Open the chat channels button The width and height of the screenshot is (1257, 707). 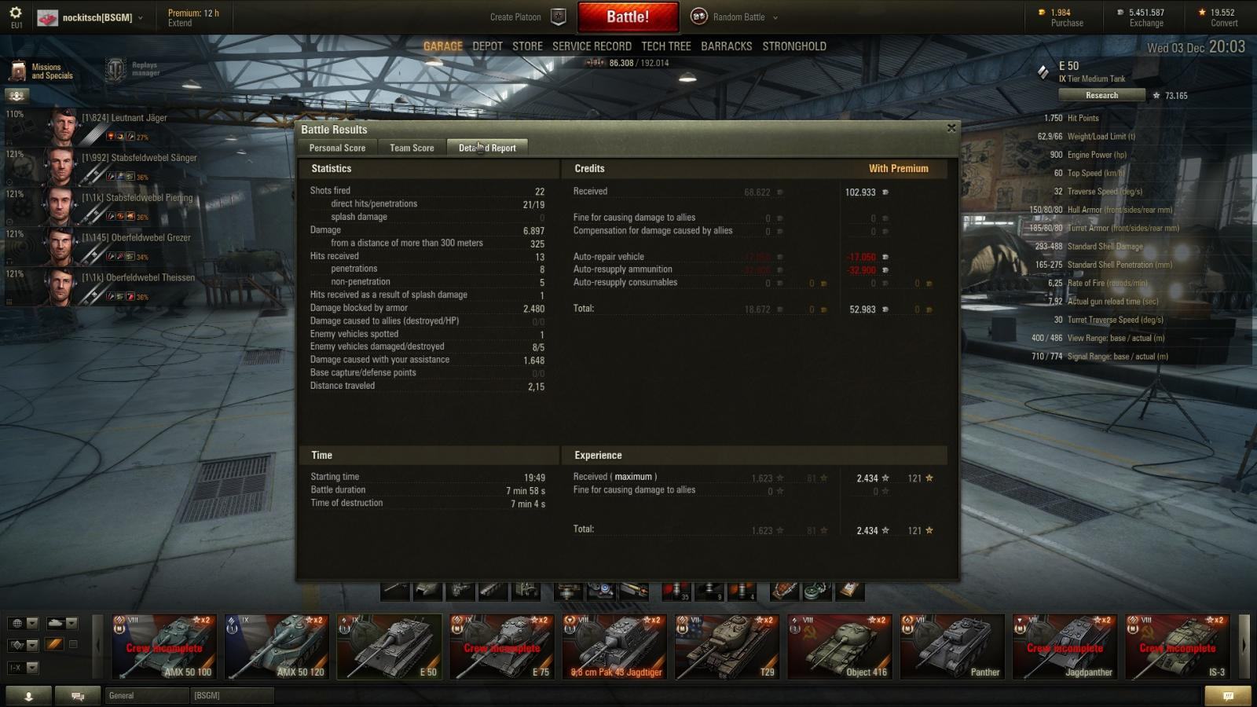[x=79, y=696]
